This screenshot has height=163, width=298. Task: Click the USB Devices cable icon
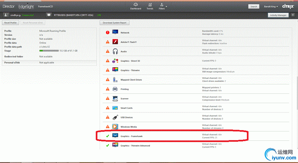(x=115, y=117)
